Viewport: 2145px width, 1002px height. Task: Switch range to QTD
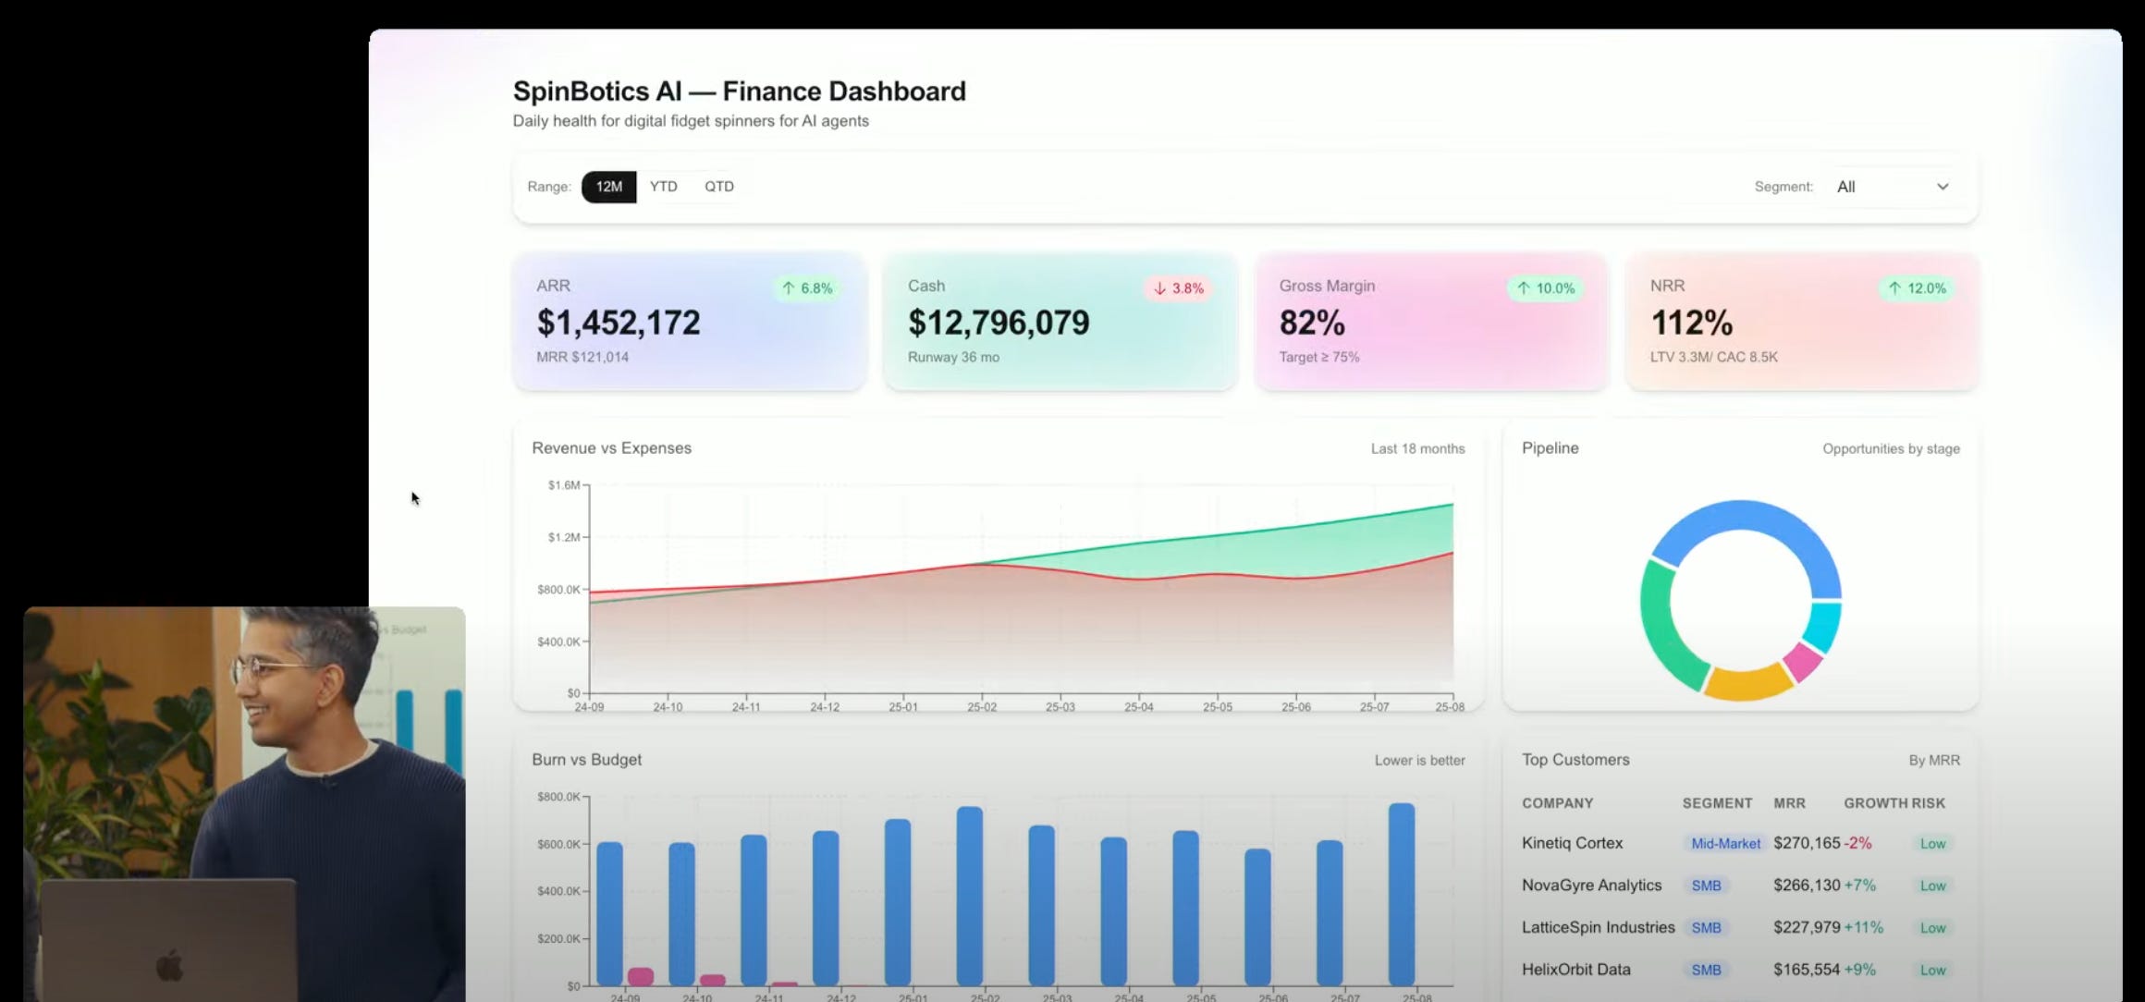(718, 187)
